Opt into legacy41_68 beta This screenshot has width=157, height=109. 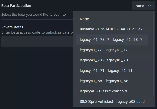(104, 81)
